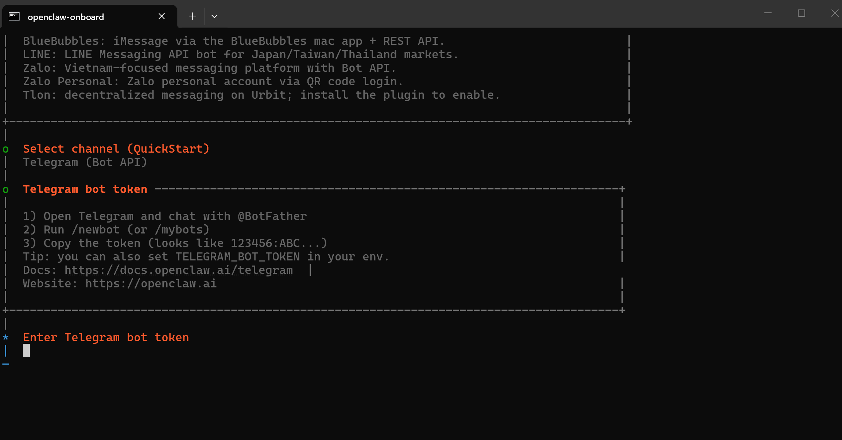
Task: Maximize the terminal window
Action: (801, 13)
